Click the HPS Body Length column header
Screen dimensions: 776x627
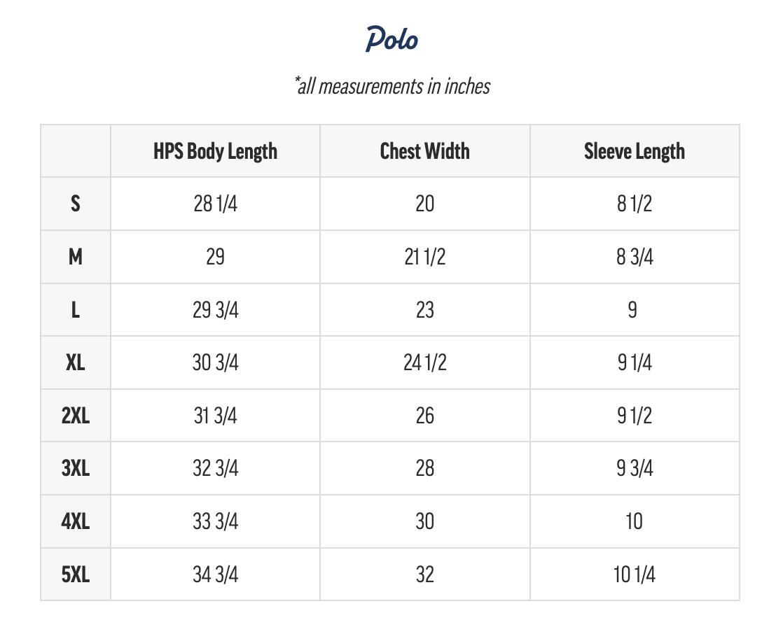pyautogui.click(x=215, y=151)
